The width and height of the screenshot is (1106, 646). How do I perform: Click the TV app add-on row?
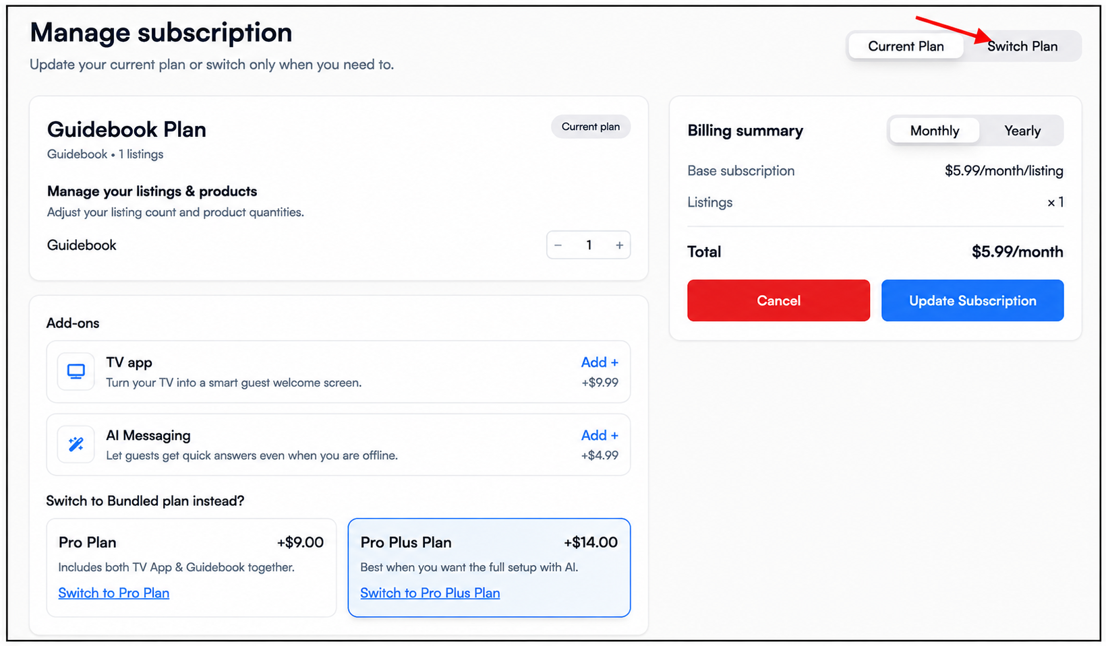tap(339, 372)
